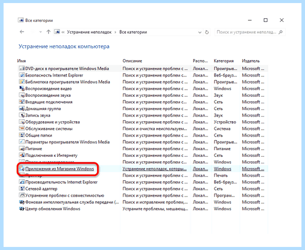The height and width of the screenshot is (250, 305).
Task: Click description Устраните проблемы, мешающ...
Action: click(x=155, y=209)
